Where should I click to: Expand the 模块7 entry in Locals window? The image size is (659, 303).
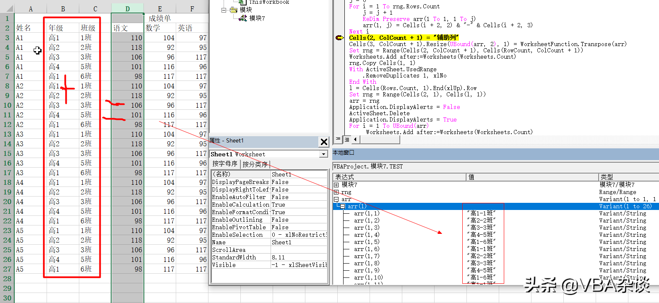(x=336, y=185)
